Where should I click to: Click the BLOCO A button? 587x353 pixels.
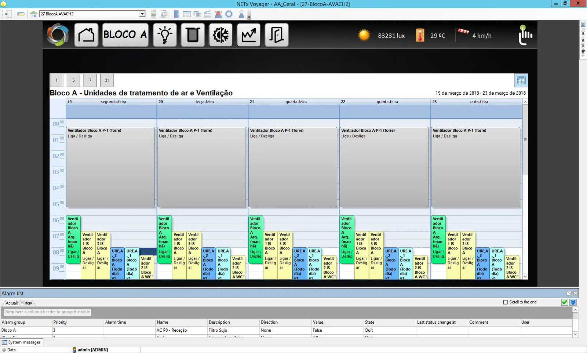[x=125, y=35]
